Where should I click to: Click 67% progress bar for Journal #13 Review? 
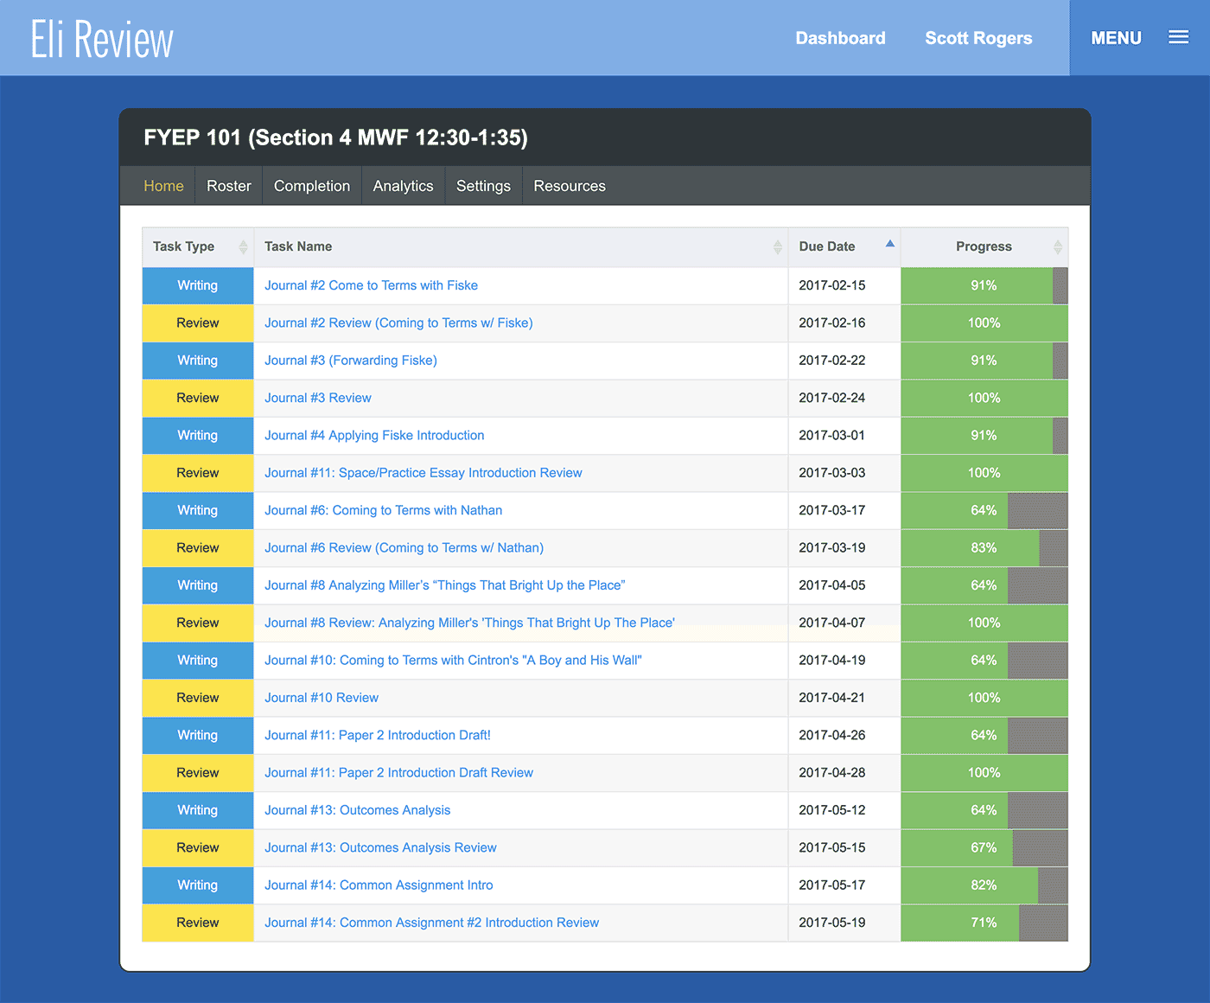(984, 847)
